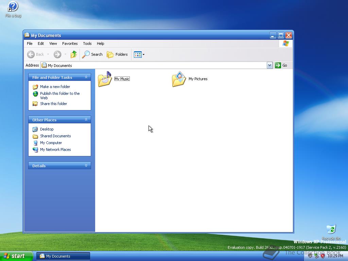This screenshot has width=348, height=261.
Task: Click inside the Address field text
Action: point(60,66)
